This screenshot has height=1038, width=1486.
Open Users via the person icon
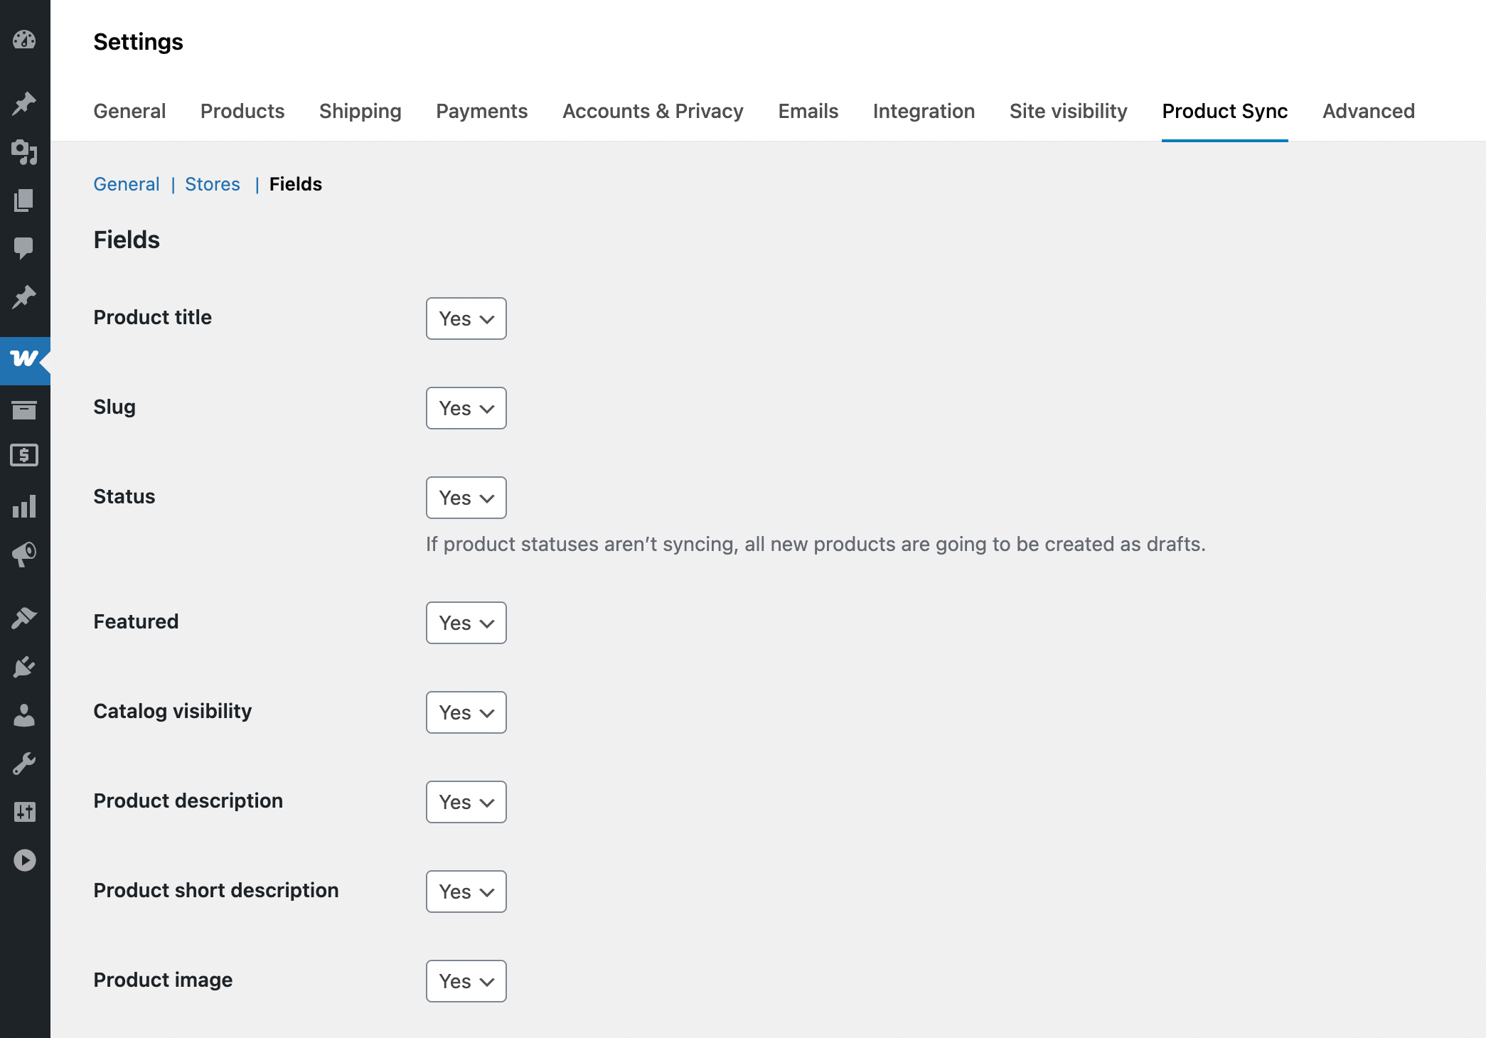[x=25, y=715]
